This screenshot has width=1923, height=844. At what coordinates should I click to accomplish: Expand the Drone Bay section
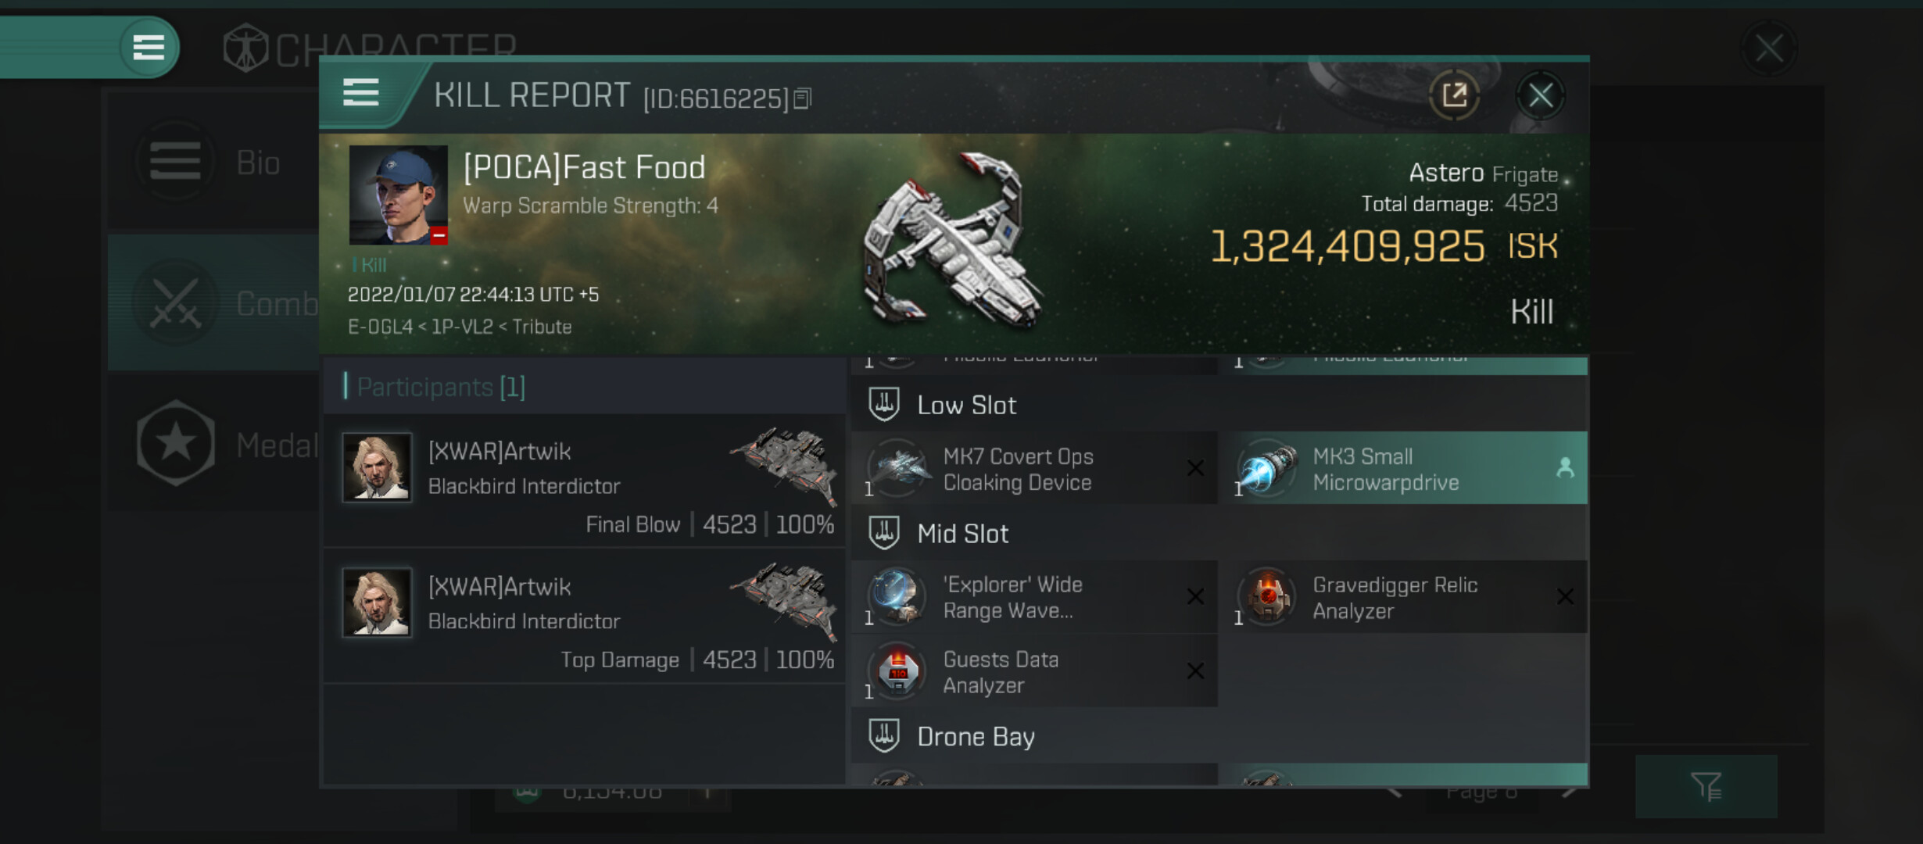(x=975, y=736)
